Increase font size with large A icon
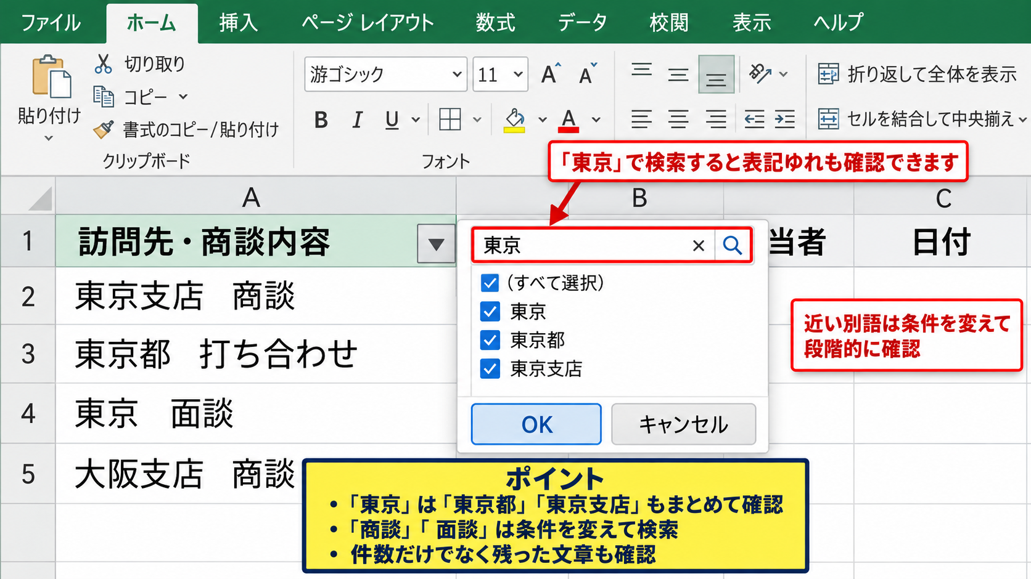Image resolution: width=1031 pixels, height=579 pixels. point(550,74)
